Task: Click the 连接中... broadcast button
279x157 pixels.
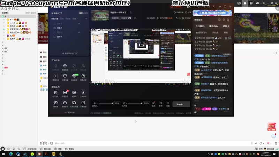Action: (181, 104)
